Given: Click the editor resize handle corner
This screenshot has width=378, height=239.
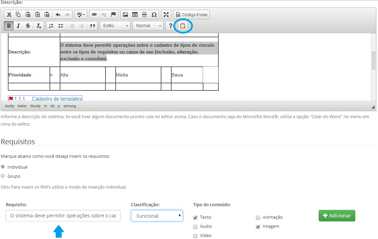Looking at the screenshot, I should coord(373,107).
